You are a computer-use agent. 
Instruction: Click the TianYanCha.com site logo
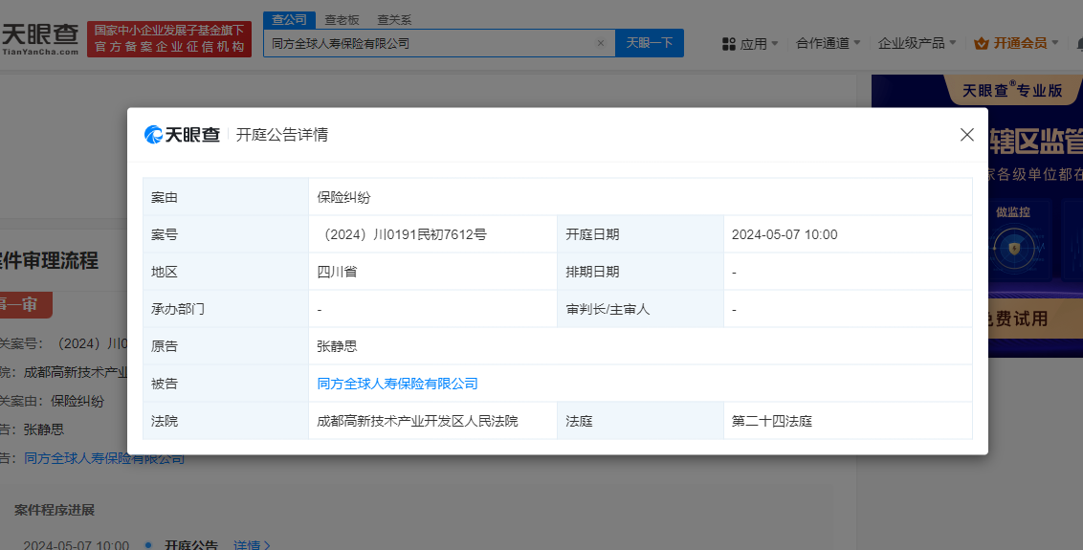point(40,38)
